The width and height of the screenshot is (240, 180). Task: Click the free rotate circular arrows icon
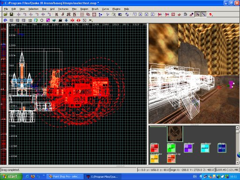pos(127,15)
